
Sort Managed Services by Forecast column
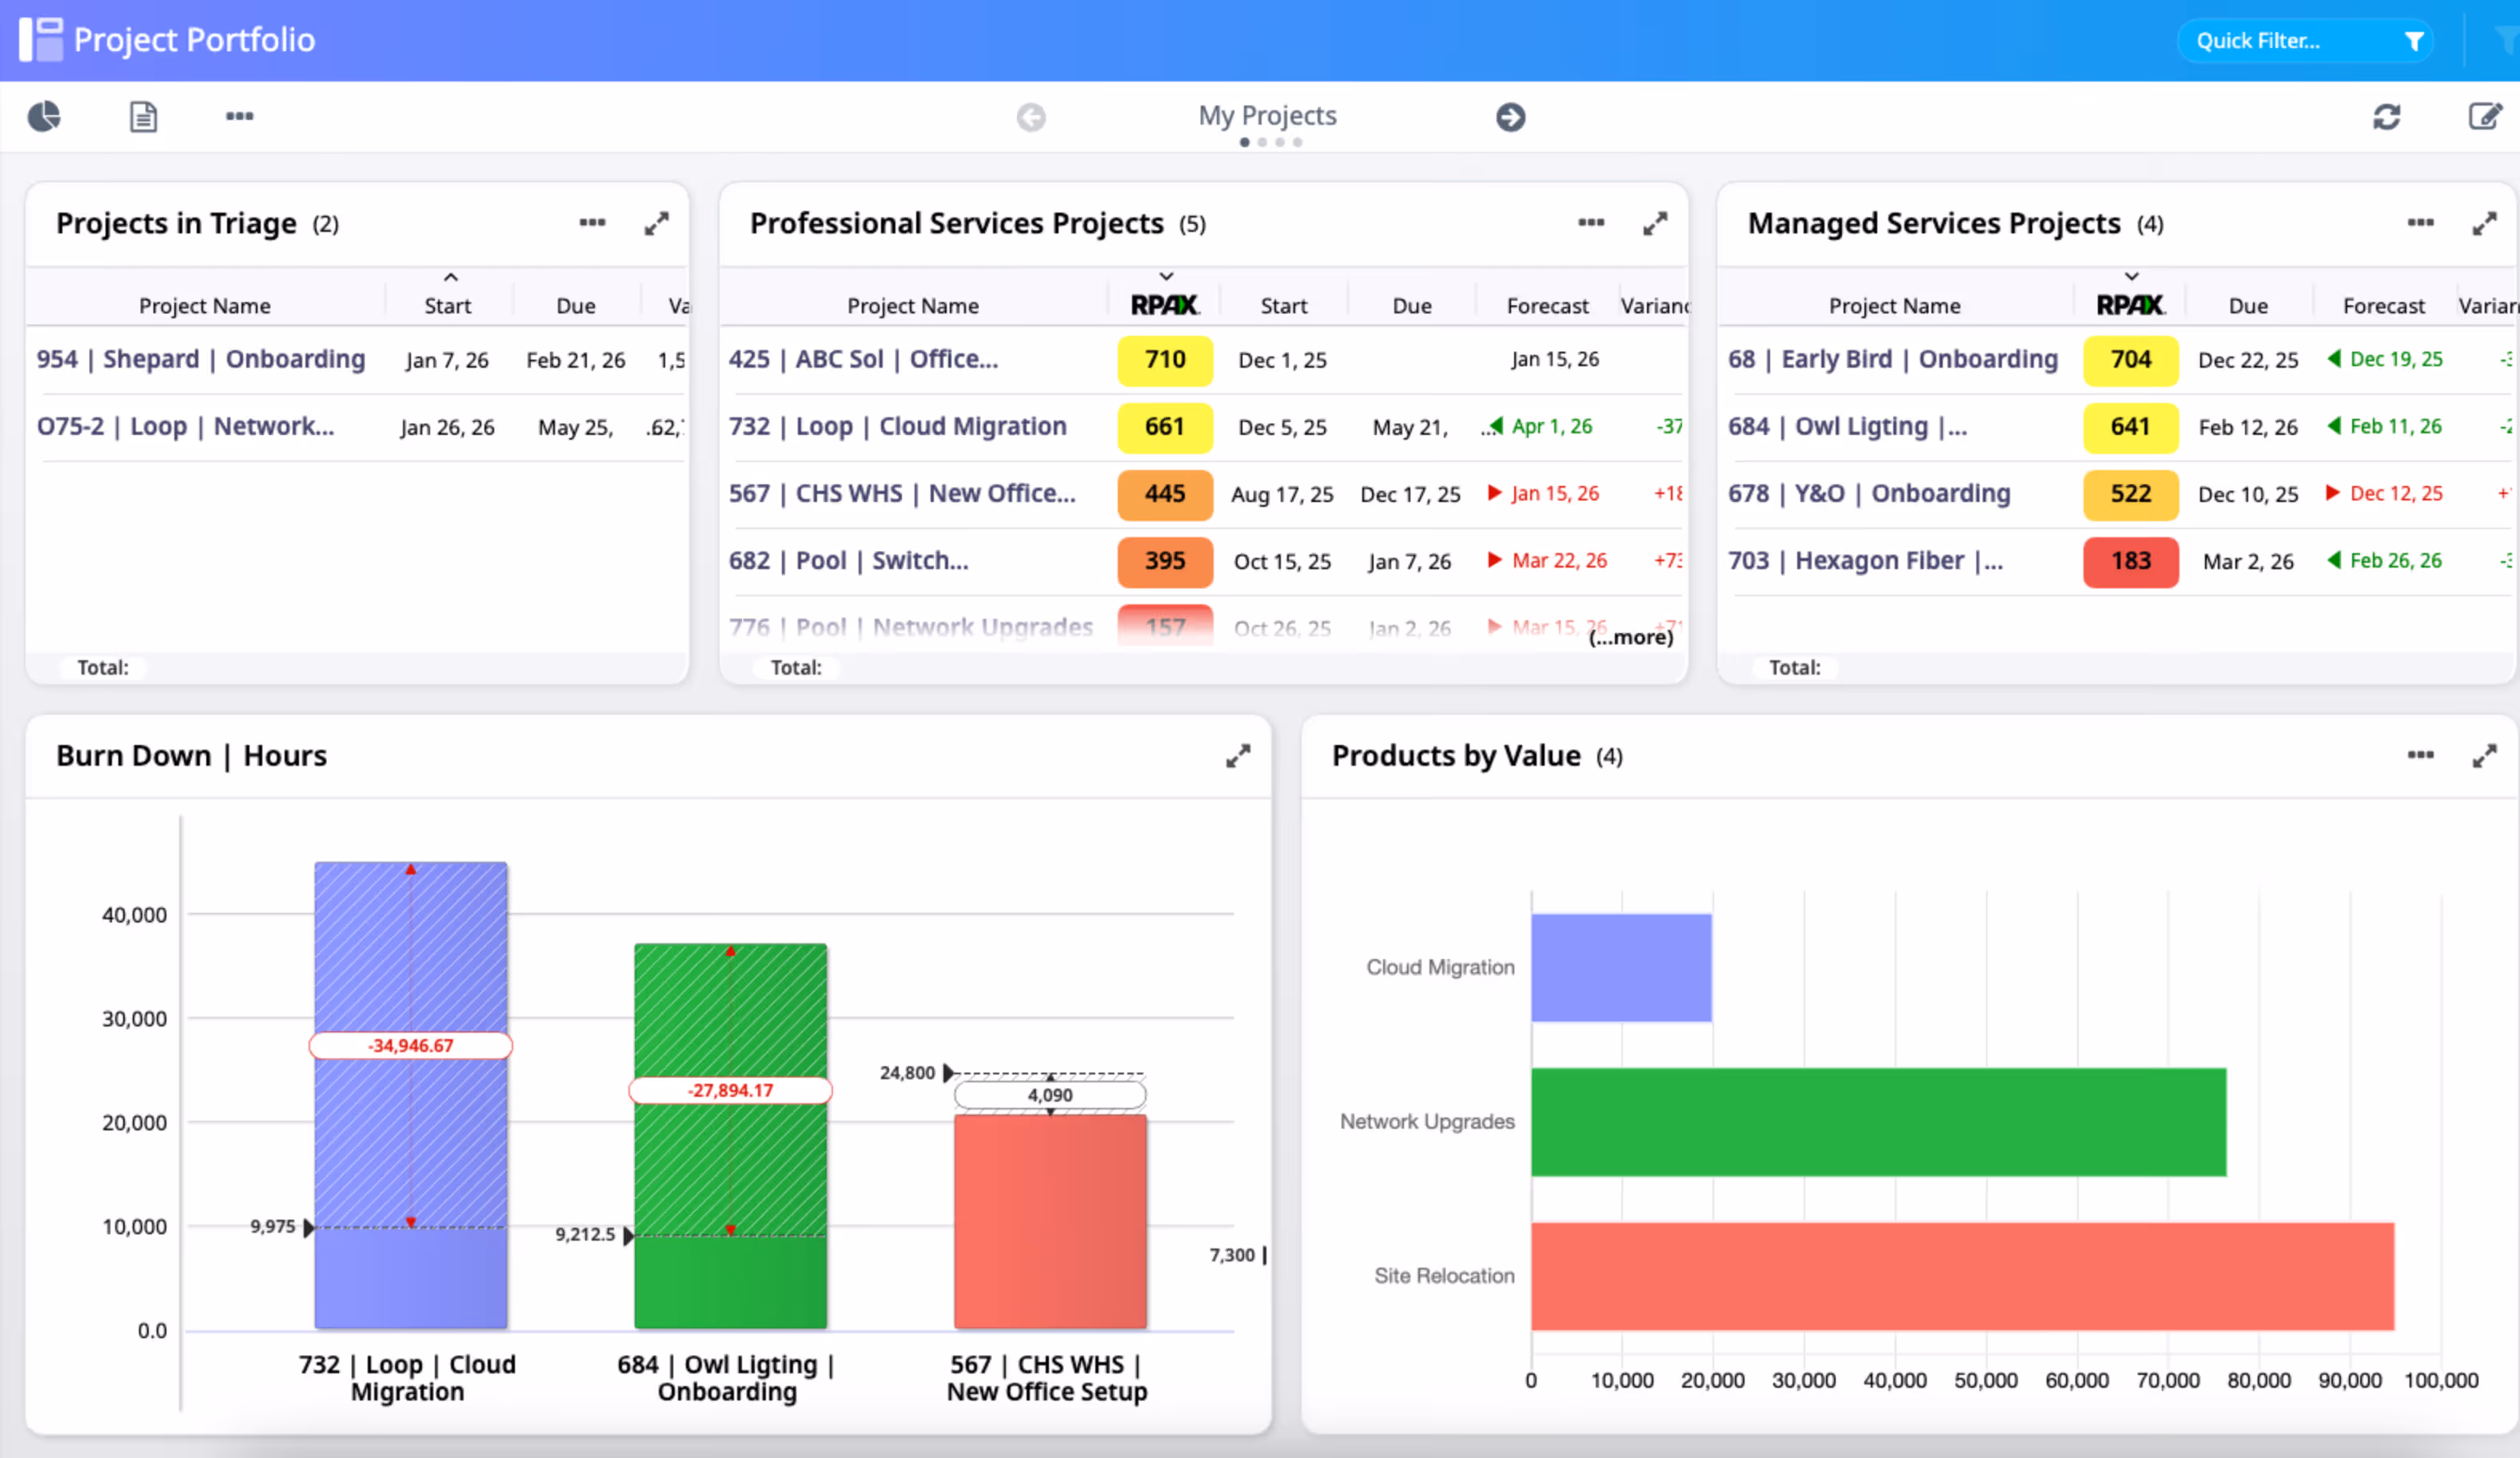pos(2383,306)
